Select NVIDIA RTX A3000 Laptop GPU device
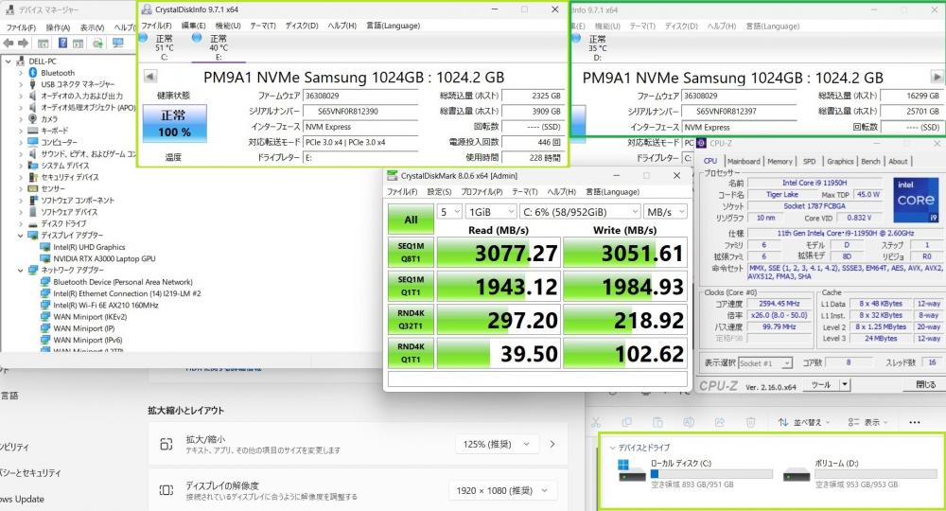 (x=104, y=258)
